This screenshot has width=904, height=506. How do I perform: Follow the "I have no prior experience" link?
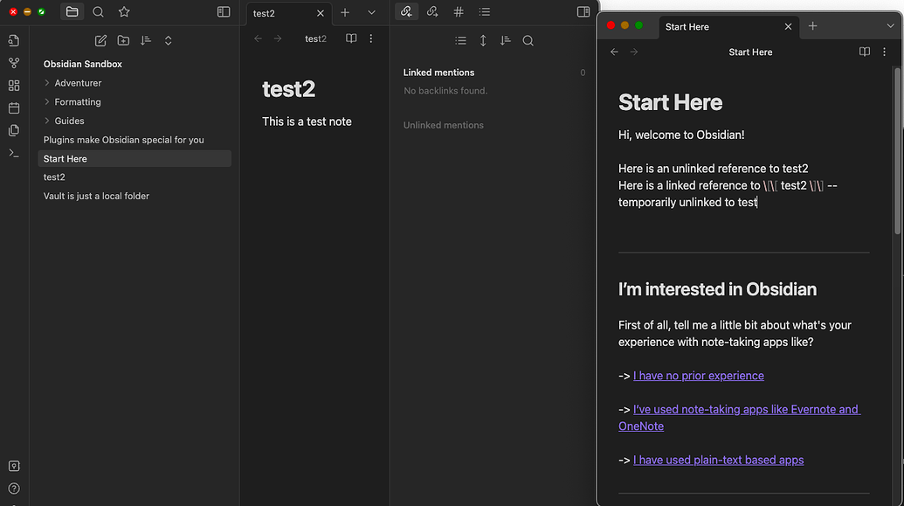click(x=698, y=376)
